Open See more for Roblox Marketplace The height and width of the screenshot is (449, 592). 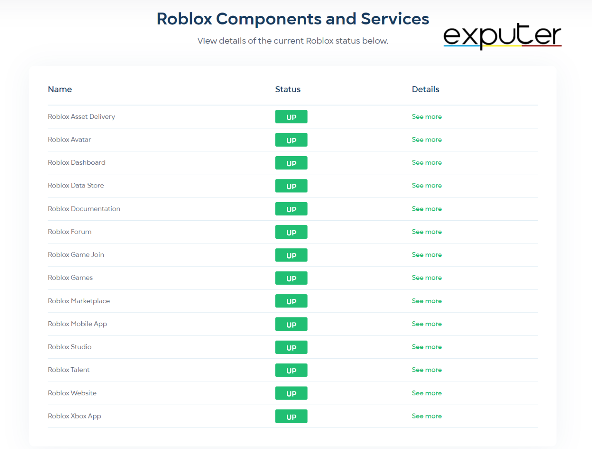(x=427, y=301)
